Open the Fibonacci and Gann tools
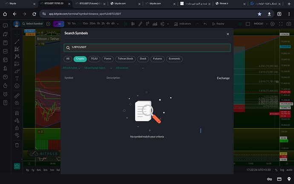 [x=17, y=49]
